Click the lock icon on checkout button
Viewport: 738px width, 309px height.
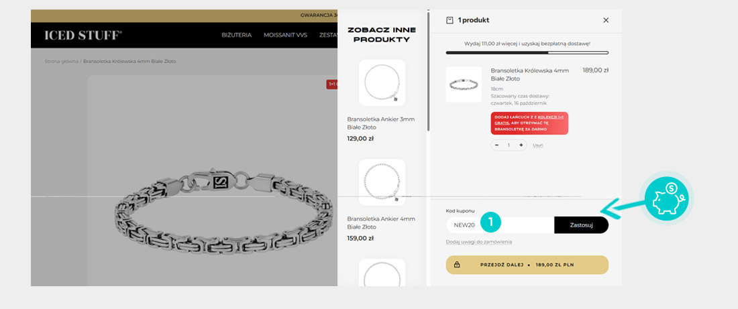click(x=457, y=265)
